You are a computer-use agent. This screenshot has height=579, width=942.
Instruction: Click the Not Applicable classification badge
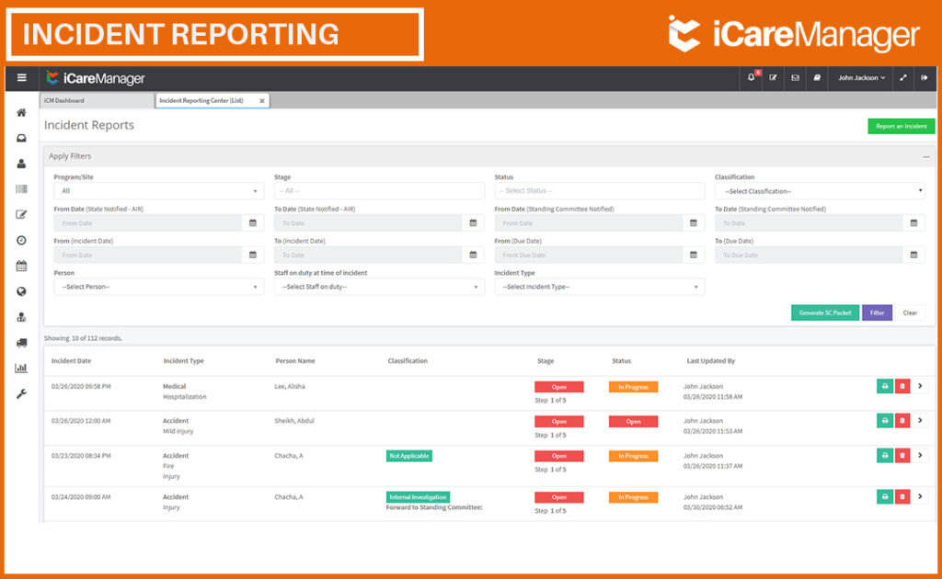click(x=409, y=456)
